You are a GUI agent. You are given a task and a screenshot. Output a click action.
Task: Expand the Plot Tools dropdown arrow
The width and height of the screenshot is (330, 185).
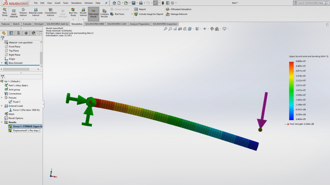[132, 14]
